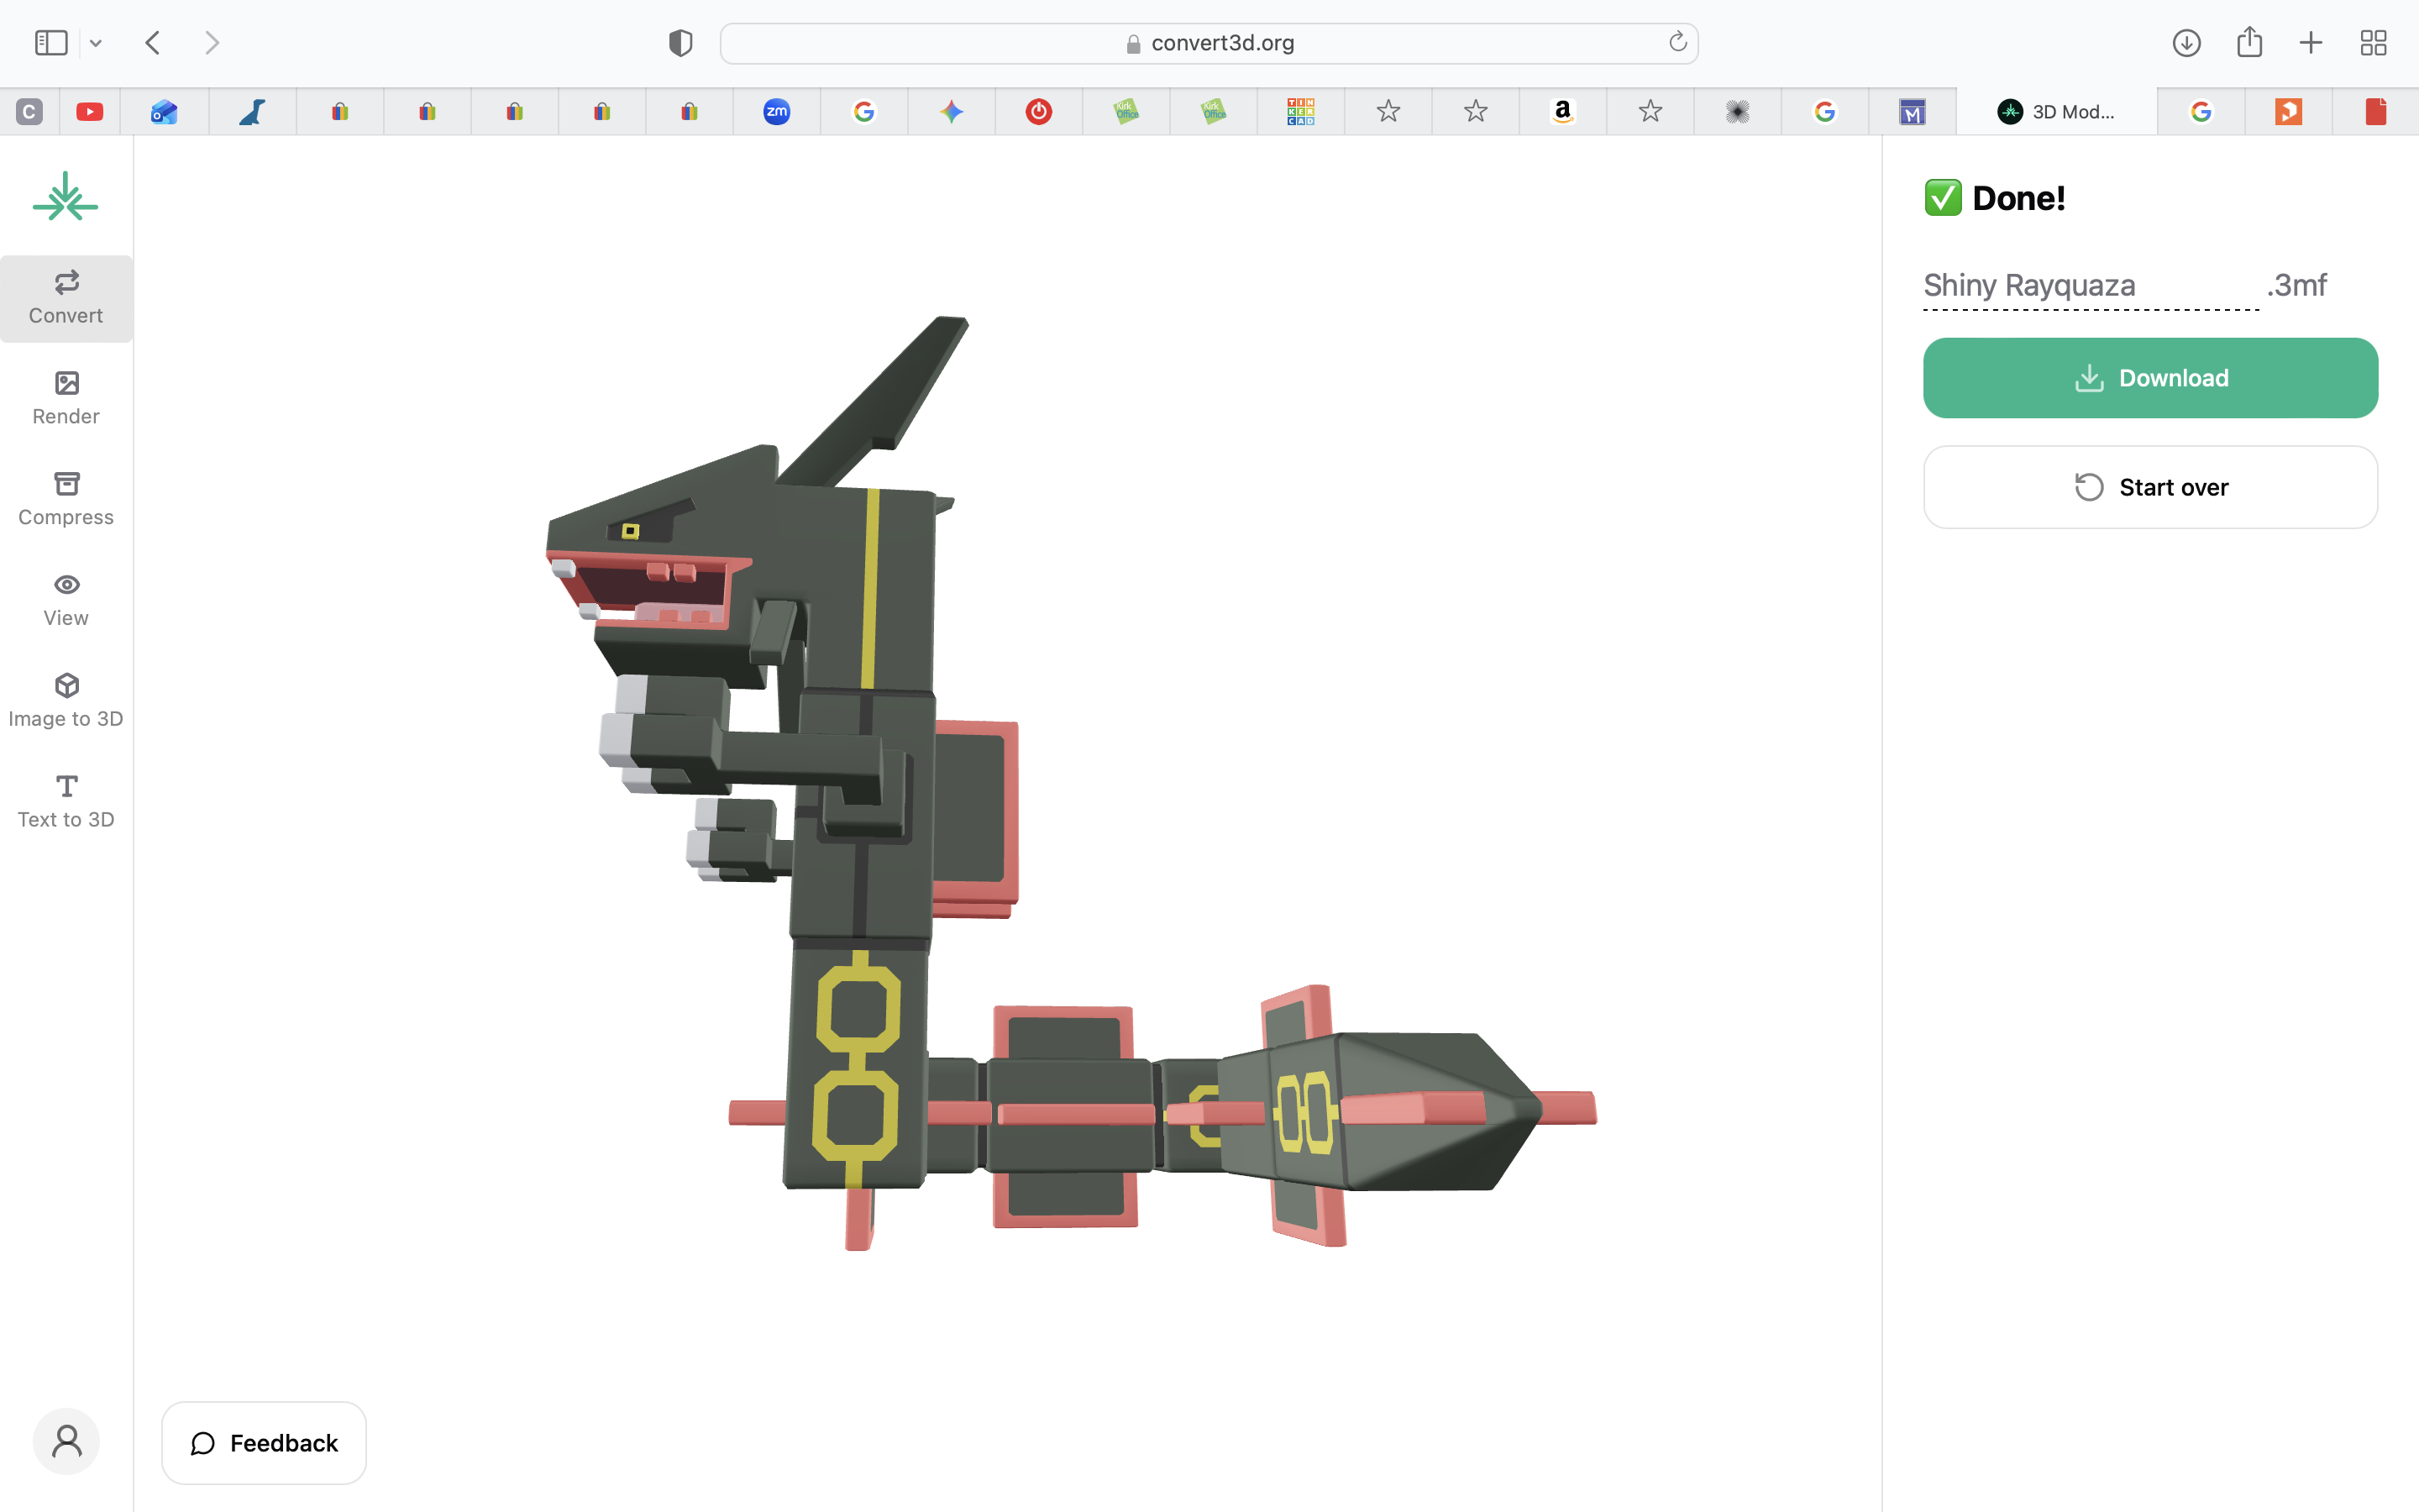Show the tab overview grid
Viewport: 2419px width, 1512px height.
coord(2373,43)
